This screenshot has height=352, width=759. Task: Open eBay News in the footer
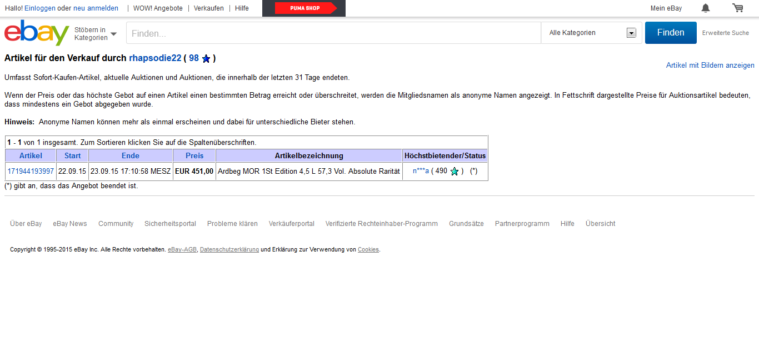(x=70, y=224)
